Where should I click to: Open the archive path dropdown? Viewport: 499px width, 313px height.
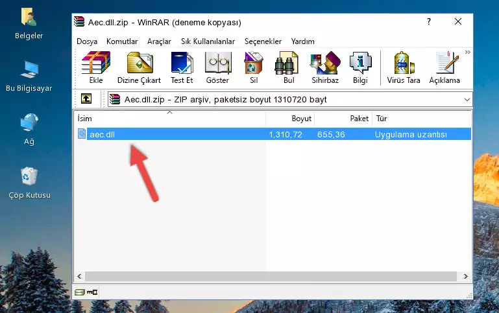pyautogui.click(x=467, y=99)
